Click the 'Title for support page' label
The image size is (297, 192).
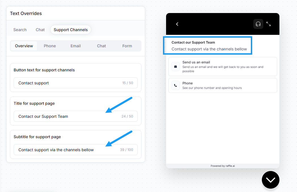[x=34, y=103]
